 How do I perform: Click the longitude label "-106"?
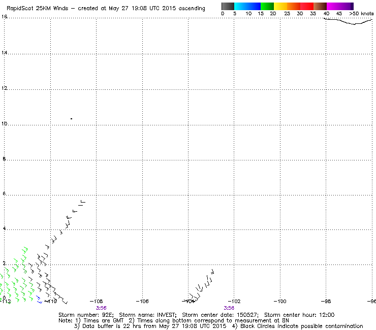pyautogui.click(x=142, y=301)
